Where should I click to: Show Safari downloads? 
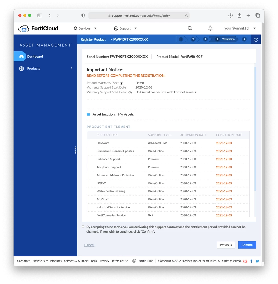tap(230, 16)
